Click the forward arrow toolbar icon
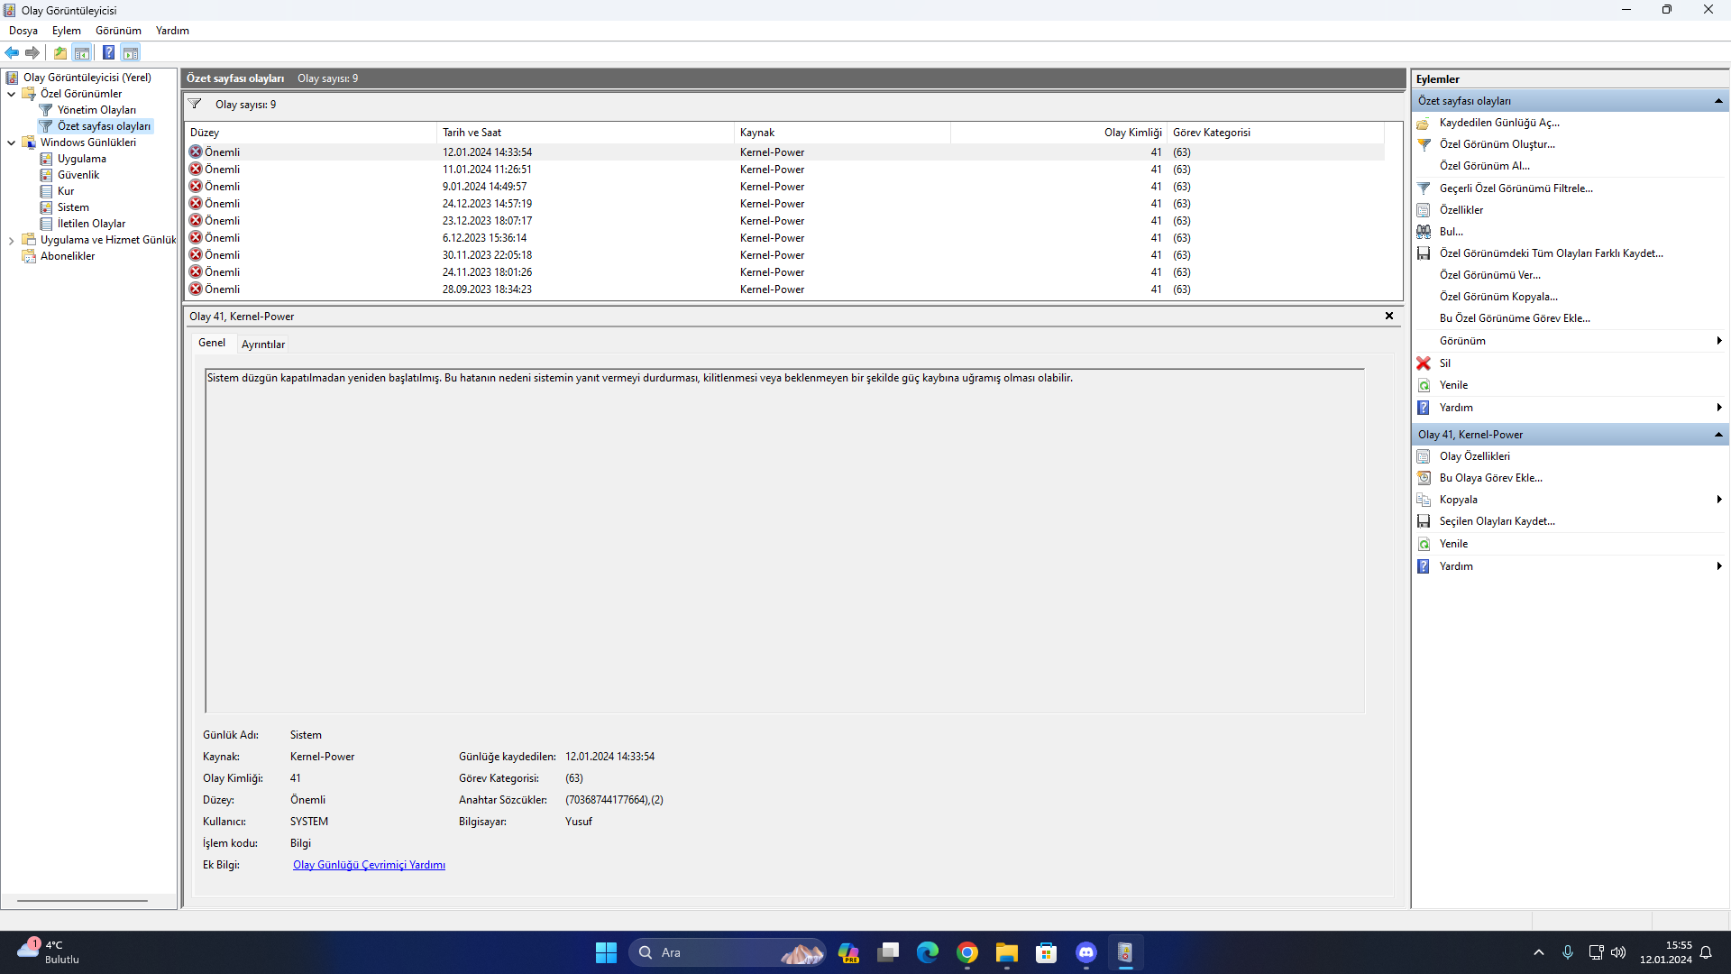This screenshot has width=1731, height=974. pyautogui.click(x=32, y=53)
